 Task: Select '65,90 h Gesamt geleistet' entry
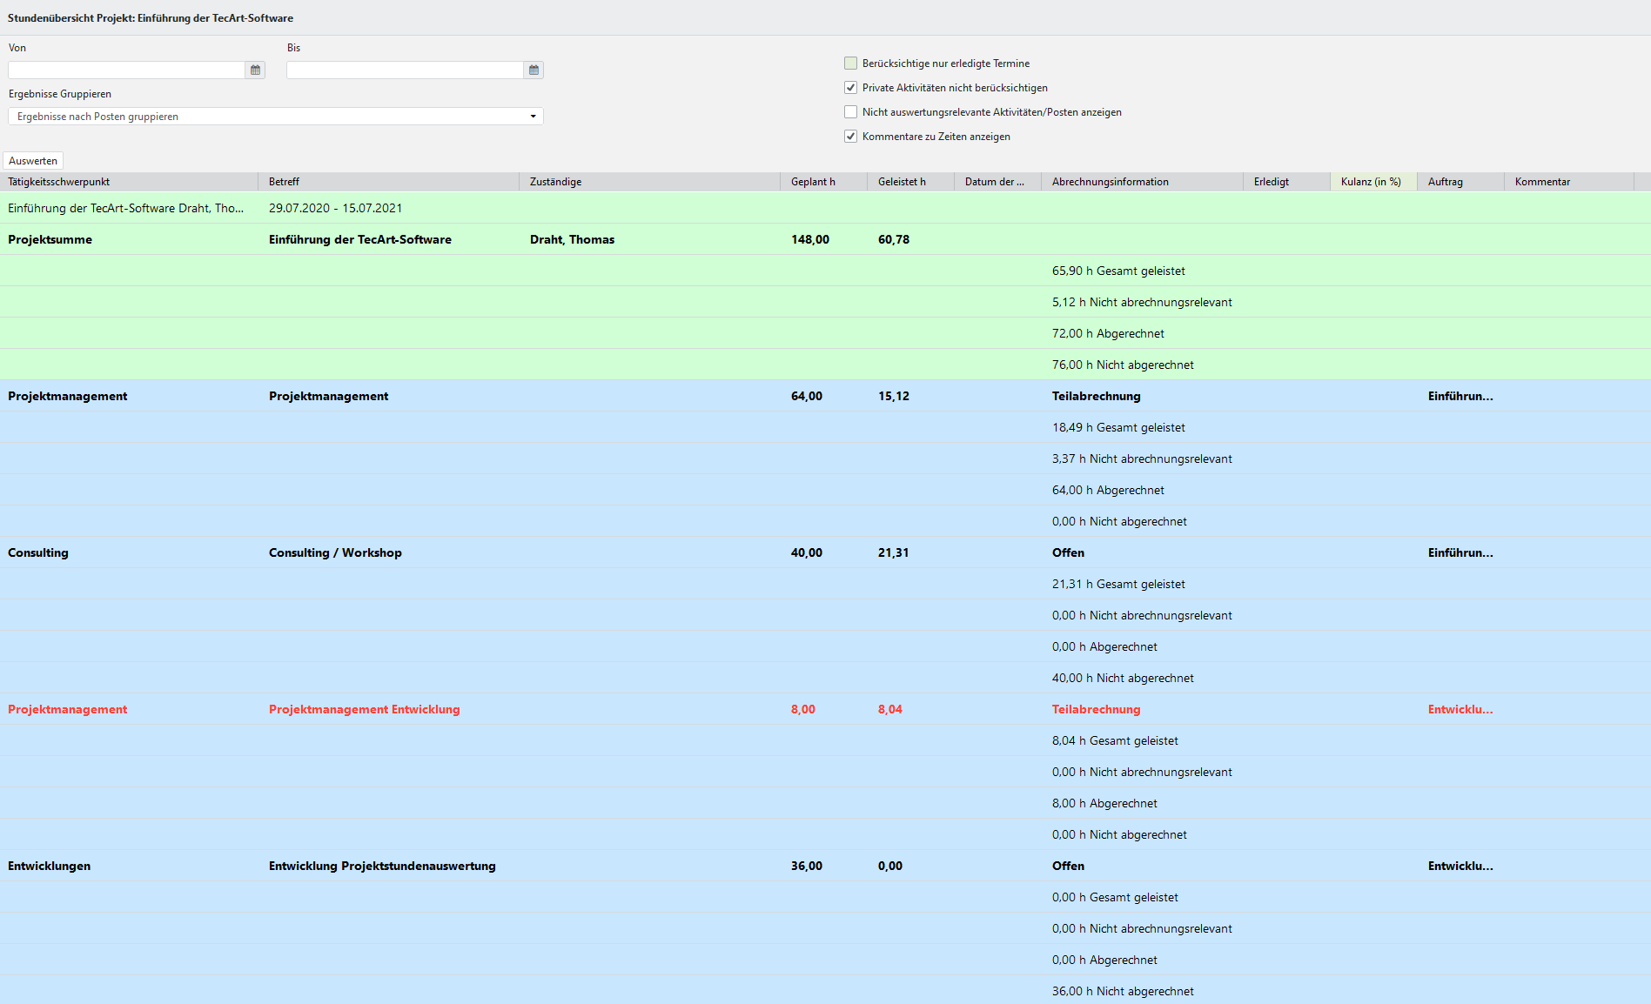(1118, 271)
